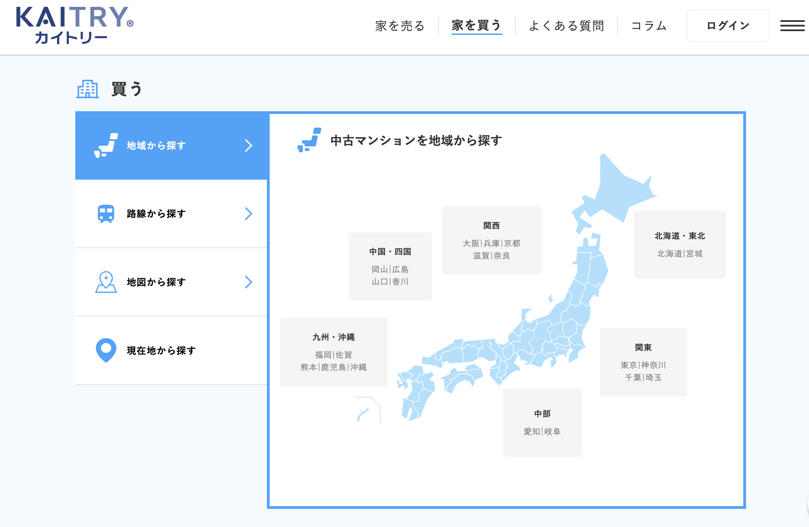Screen dimensions: 809x527
Task: Expand the 路線から探す chevron
Action: click(249, 214)
